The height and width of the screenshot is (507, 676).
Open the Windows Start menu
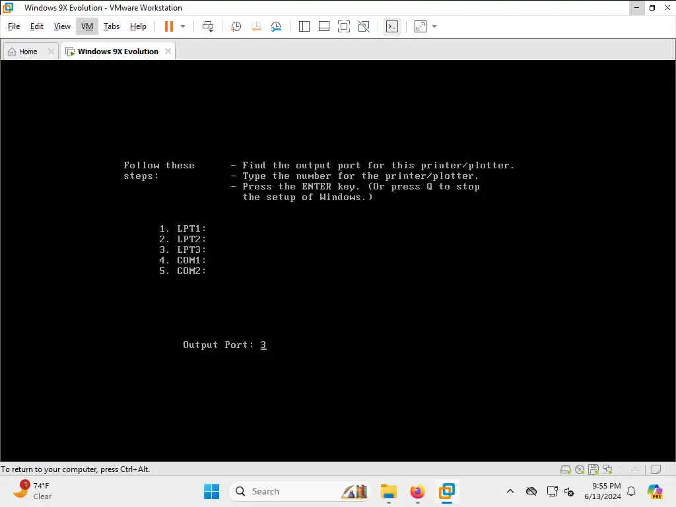coord(211,491)
